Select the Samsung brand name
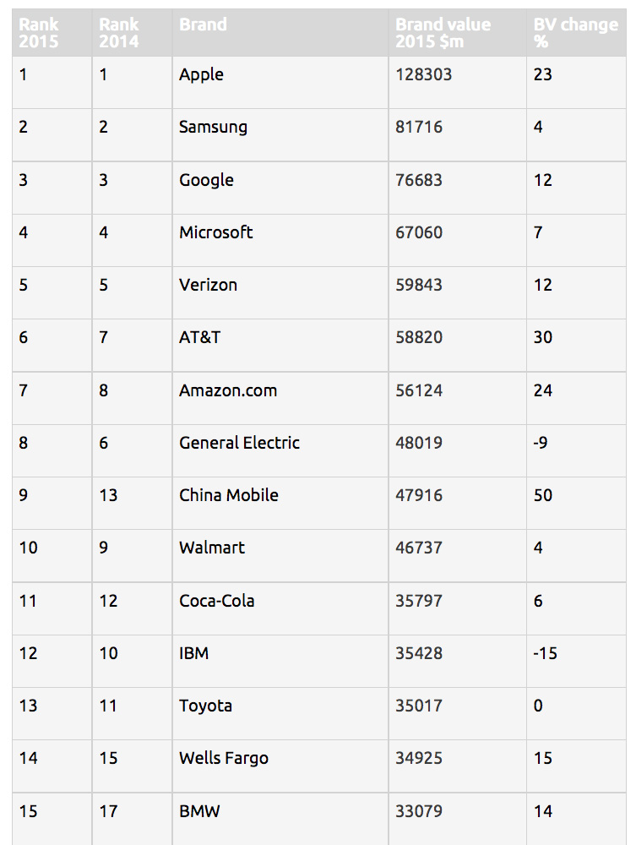 [x=213, y=128]
